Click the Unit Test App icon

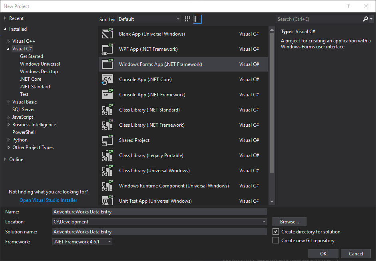coord(107,201)
